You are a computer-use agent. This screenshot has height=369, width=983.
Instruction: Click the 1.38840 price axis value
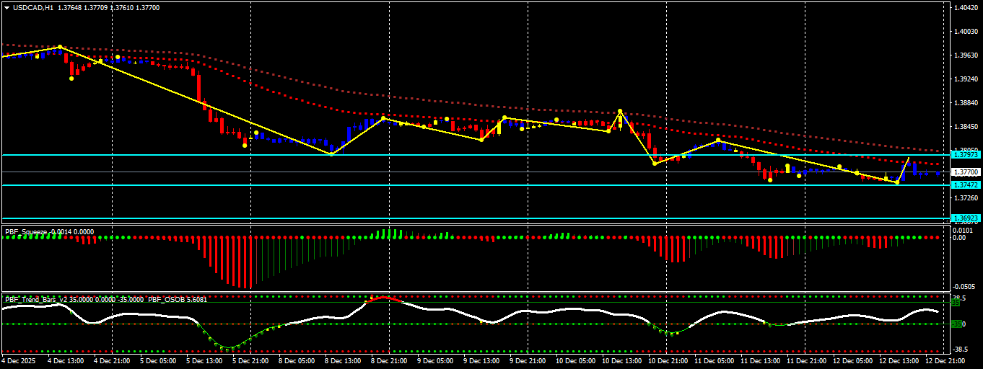(x=966, y=103)
